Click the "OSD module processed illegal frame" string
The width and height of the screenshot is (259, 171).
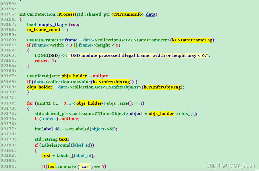138,55
